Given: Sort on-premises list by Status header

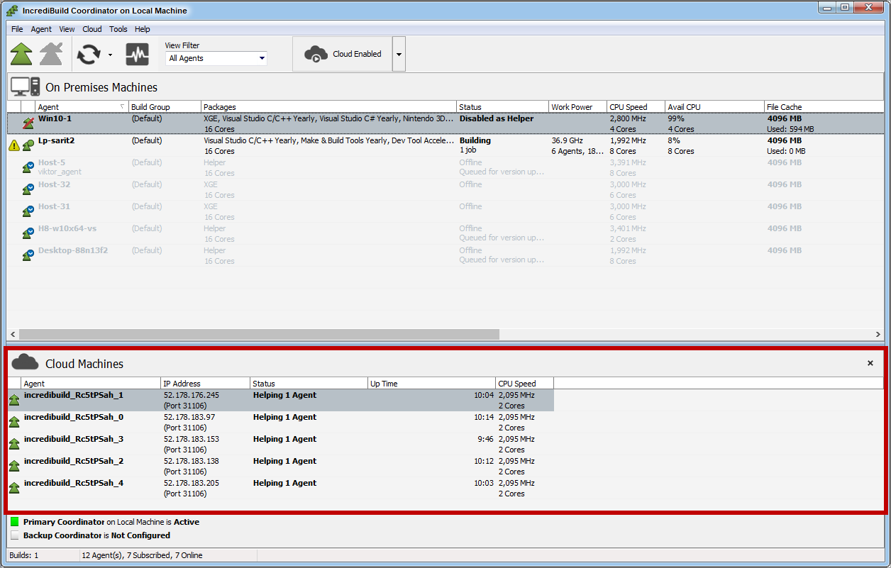Looking at the screenshot, I should pyautogui.click(x=502, y=106).
